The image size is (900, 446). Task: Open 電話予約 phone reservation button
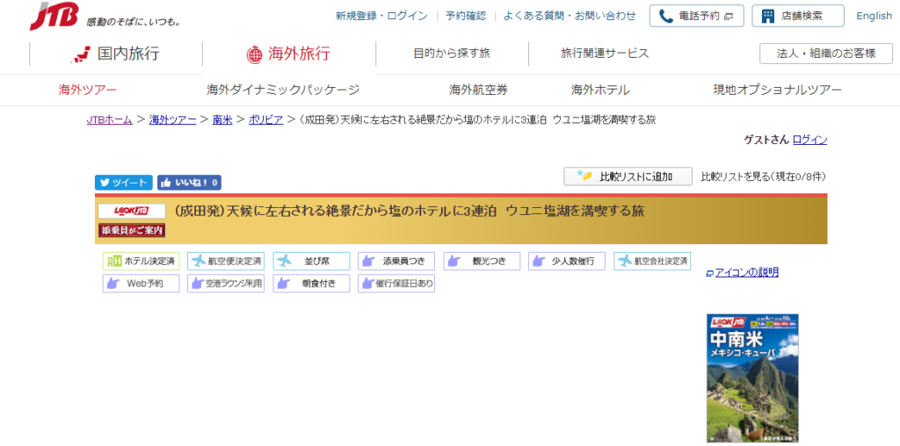pos(696,16)
